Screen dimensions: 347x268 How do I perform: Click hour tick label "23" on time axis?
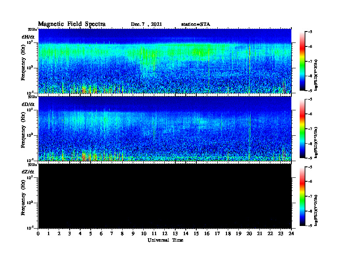[281, 233]
